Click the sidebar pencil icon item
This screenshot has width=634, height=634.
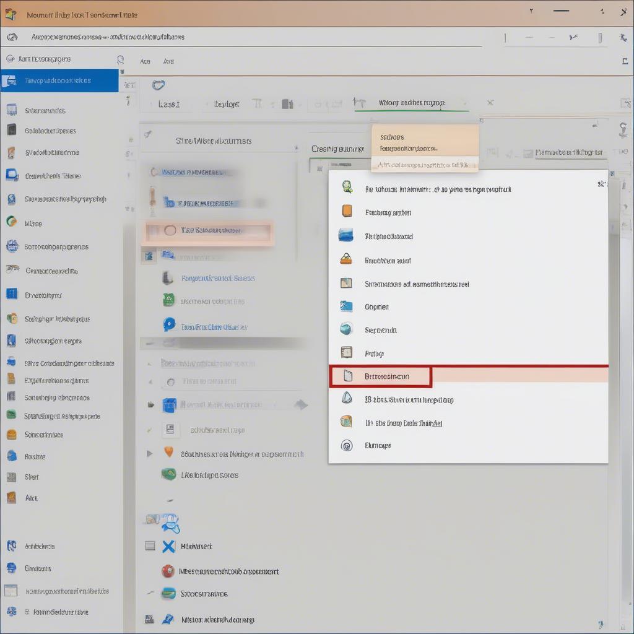61,152
